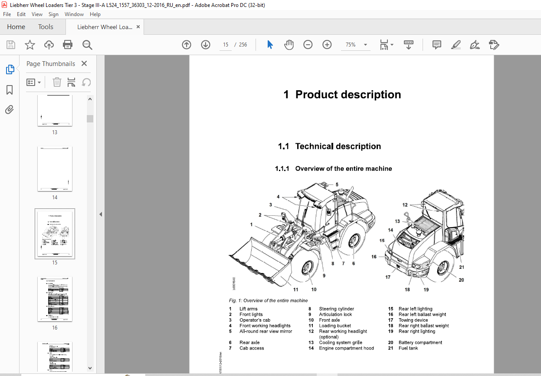Click the 'Fig. 1' figure caption
541x376 pixels.
268,300
